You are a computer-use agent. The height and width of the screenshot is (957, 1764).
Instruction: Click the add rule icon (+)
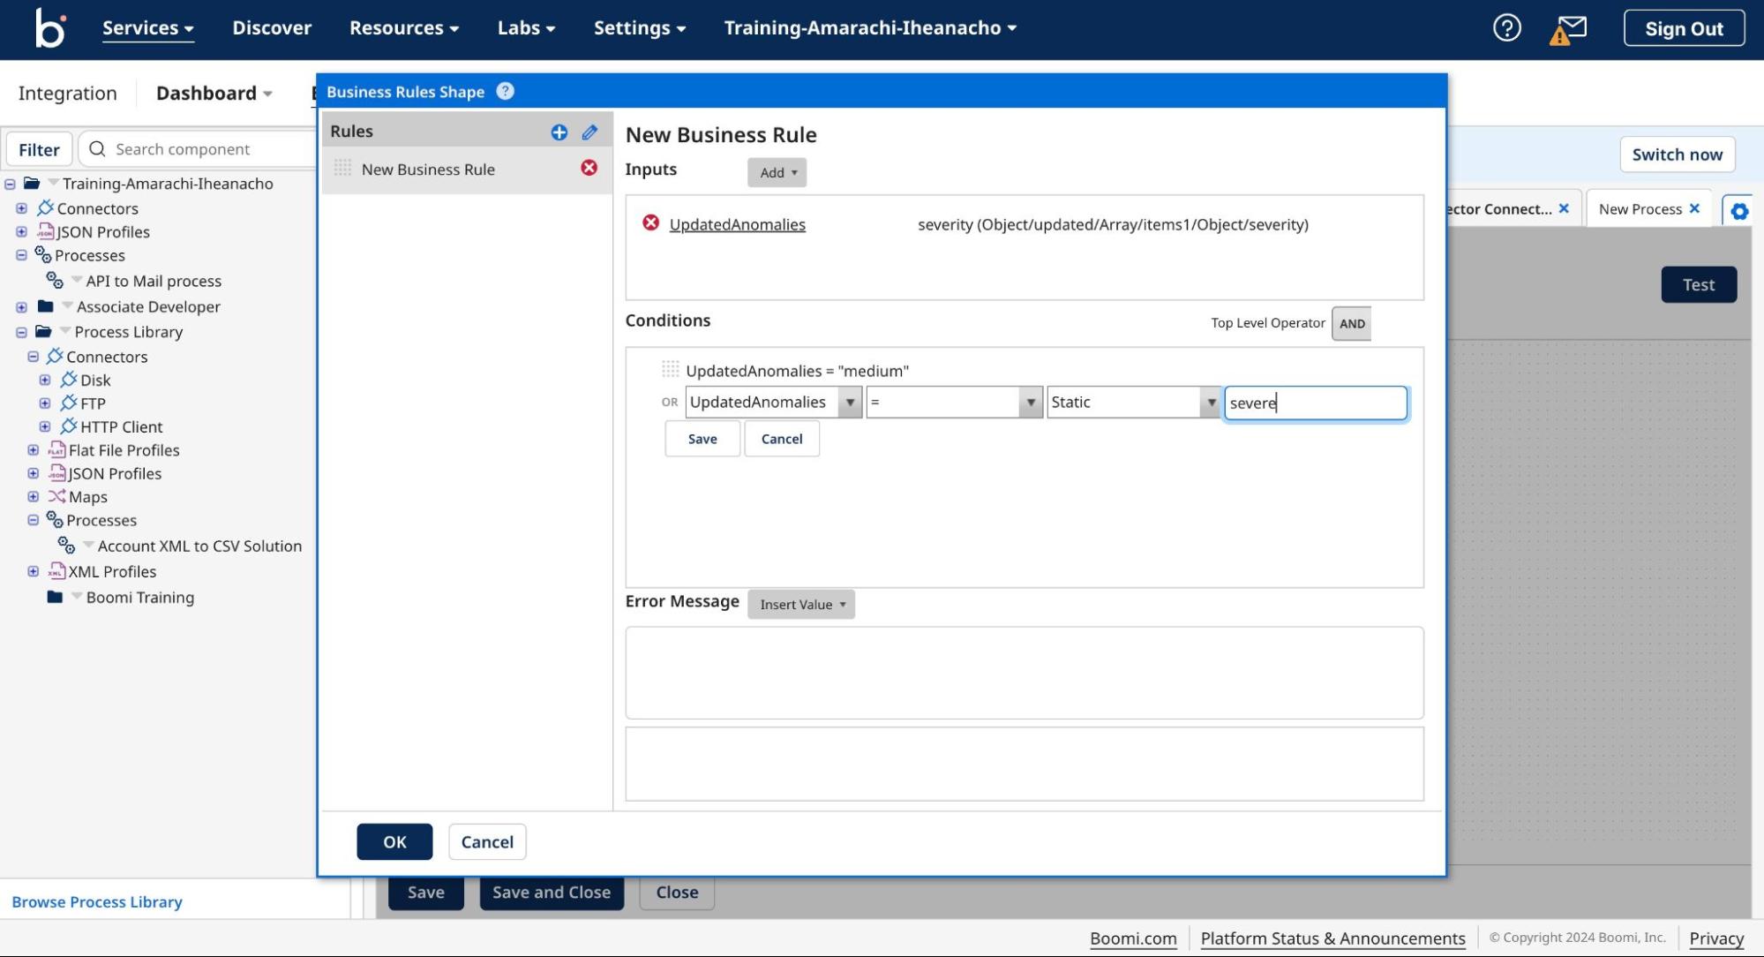pos(559,131)
